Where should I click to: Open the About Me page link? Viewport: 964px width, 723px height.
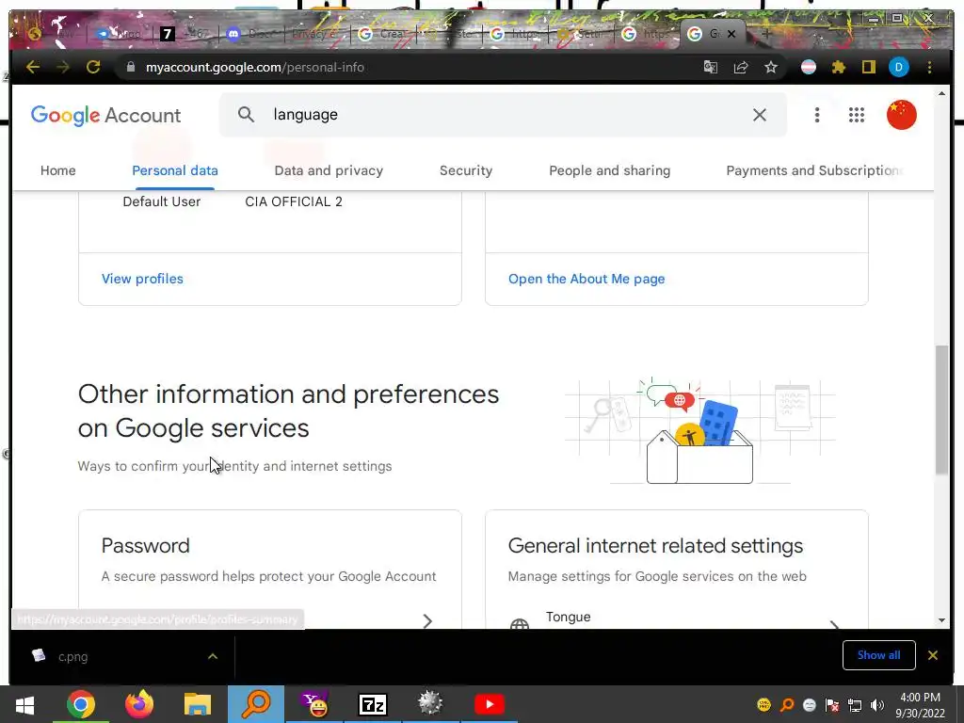click(586, 279)
